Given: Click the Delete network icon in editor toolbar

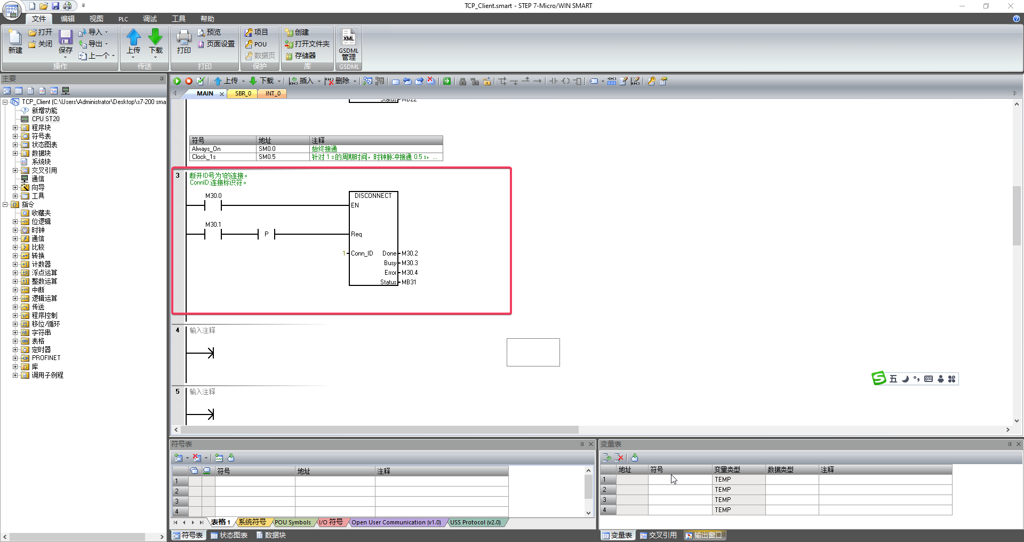Looking at the screenshot, I should [329, 81].
